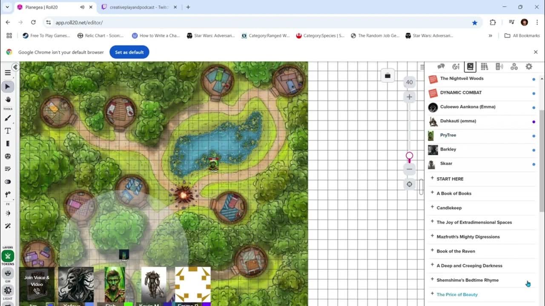The image size is (545, 306).
Task: Select the Pan hand tool
Action: click(x=8, y=99)
